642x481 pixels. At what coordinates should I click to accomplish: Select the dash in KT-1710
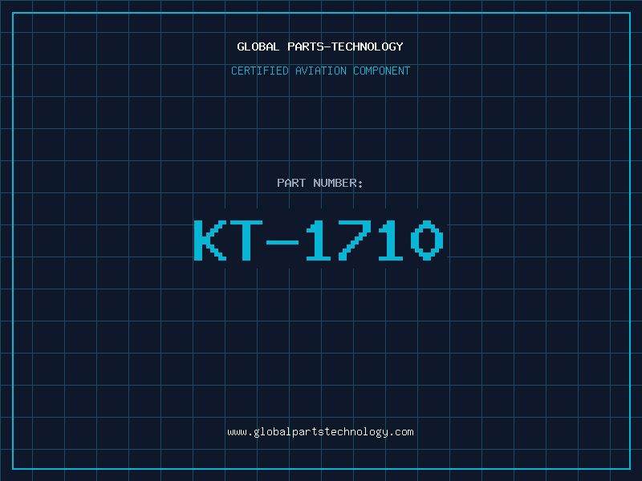pos(282,242)
